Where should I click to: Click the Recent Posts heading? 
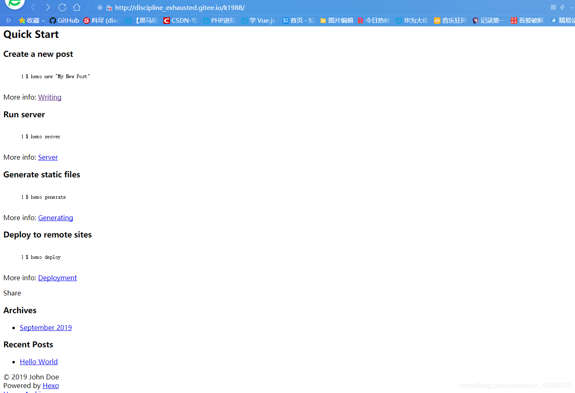28,344
